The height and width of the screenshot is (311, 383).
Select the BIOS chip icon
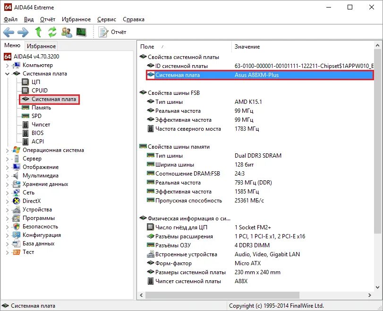click(26, 133)
